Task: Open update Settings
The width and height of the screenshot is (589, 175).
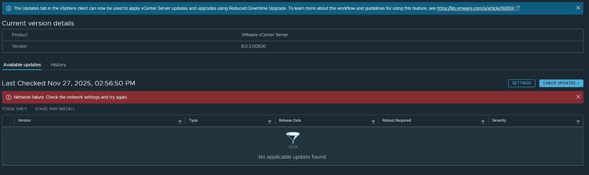Action: (521, 83)
